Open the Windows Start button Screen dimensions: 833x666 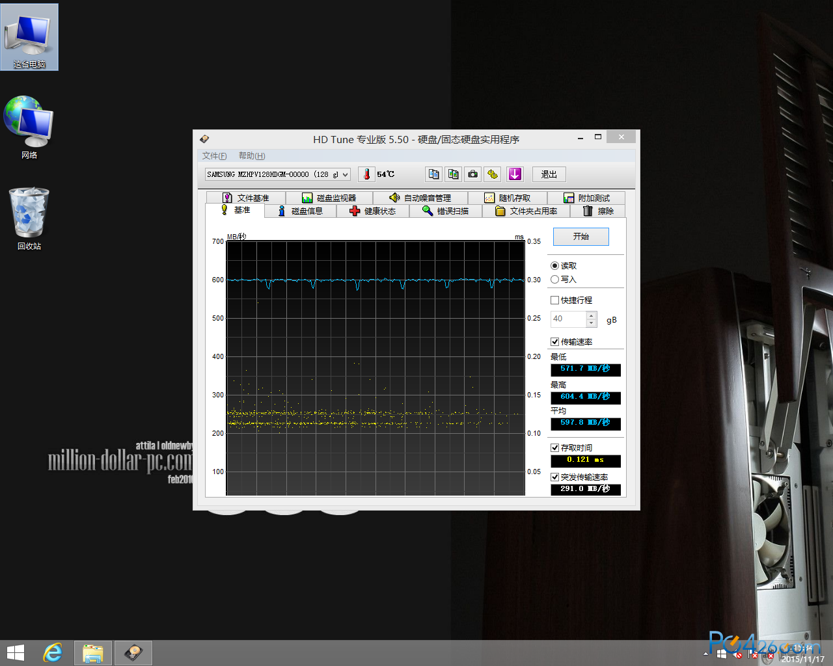[x=16, y=653]
